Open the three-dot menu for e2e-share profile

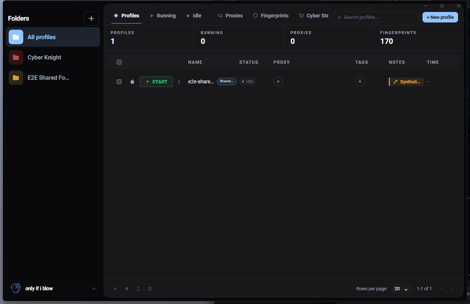pyautogui.click(x=179, y=82)
